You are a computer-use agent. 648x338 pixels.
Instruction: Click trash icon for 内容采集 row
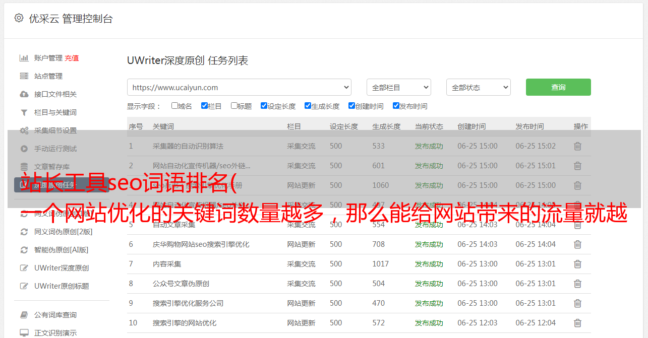pyautogui.click(x=577, y=264)
